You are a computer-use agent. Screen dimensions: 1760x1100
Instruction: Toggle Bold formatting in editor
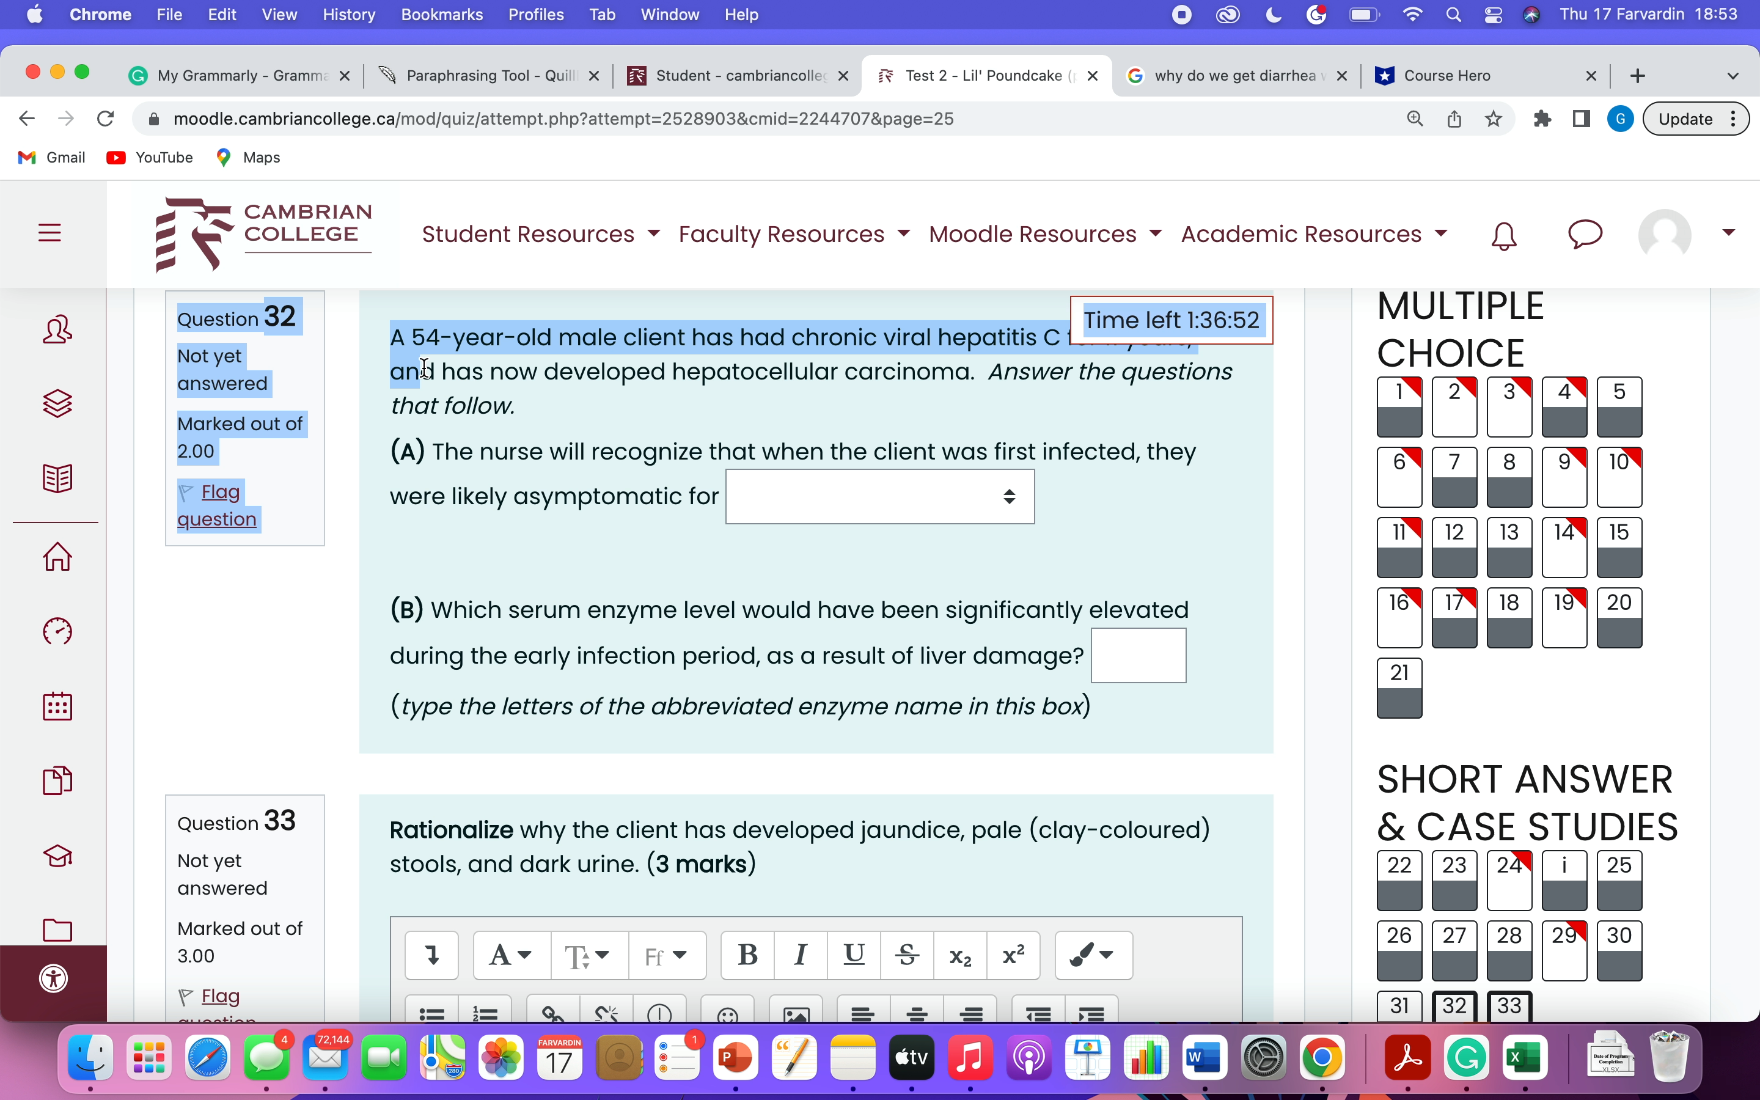747,955
